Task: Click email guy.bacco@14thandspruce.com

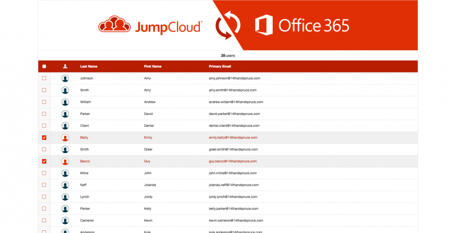Action: coord(233,161)
